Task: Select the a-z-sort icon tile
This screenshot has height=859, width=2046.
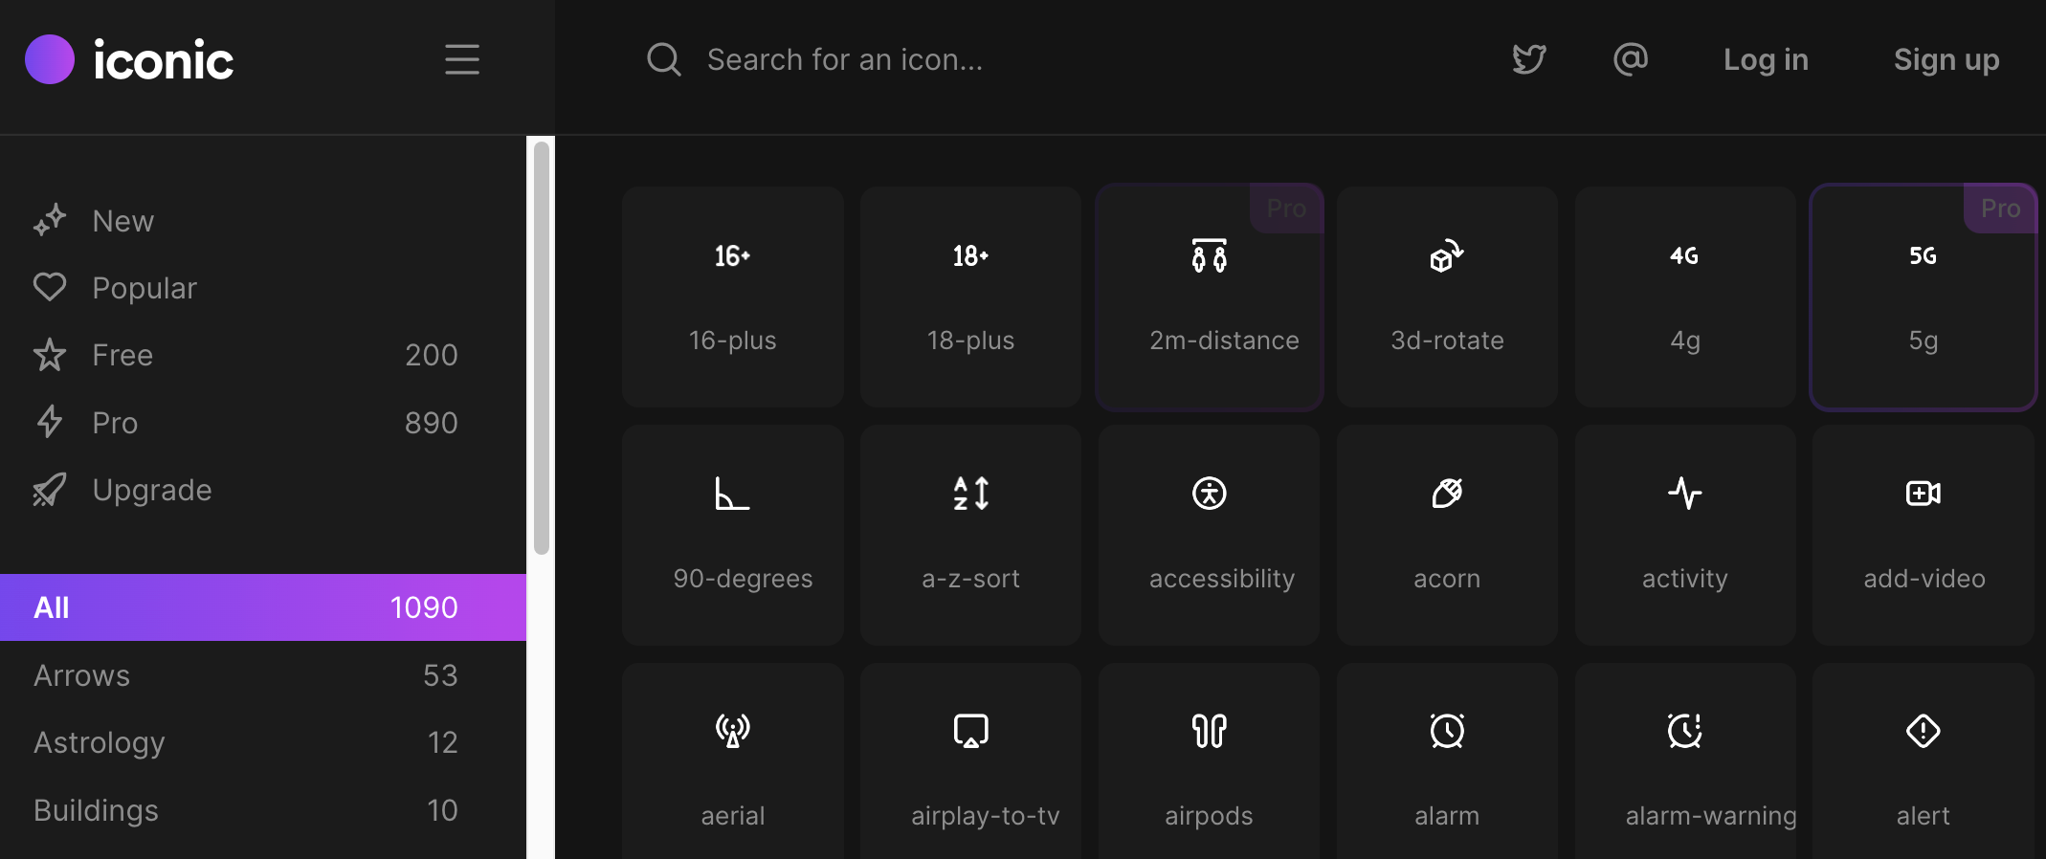Action: (970, 535)
